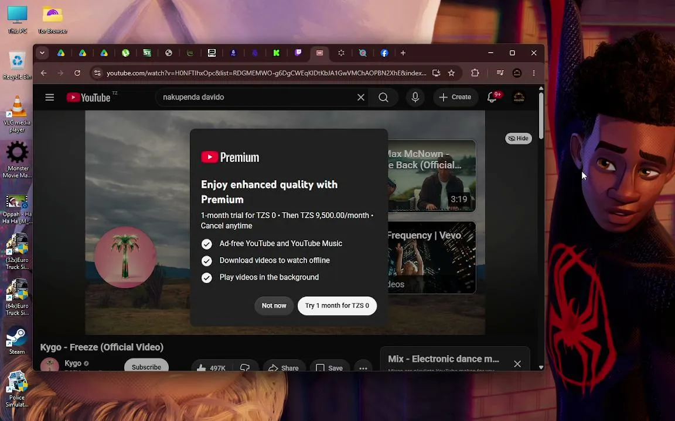Open the (64x)Euro Truck Simulator shortcut

(17, 297)
